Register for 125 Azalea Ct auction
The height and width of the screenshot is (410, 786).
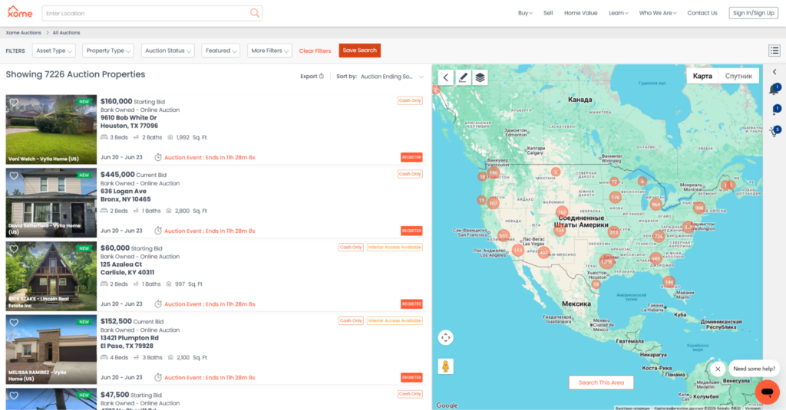411,304
